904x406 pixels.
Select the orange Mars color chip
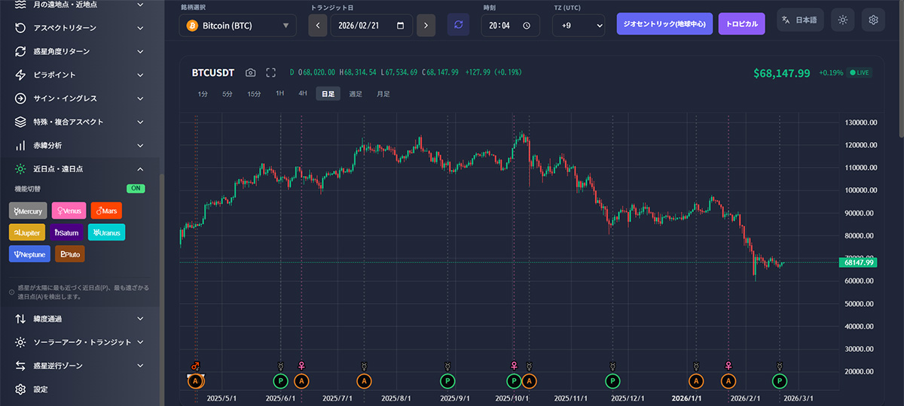tap(106, 211)
